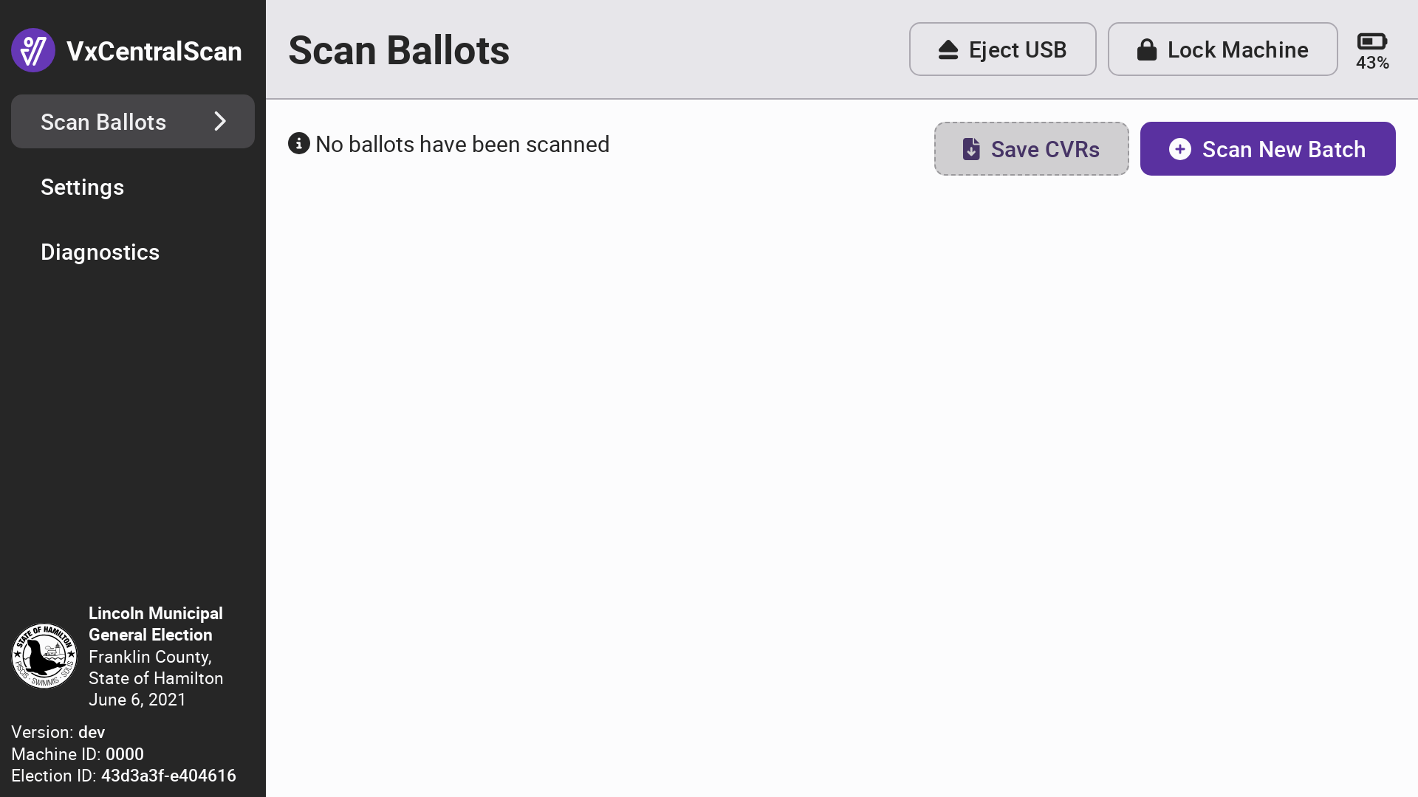This screenshot has height=797, width=1418.
Task: Click the eject icon on Eject USB
Action: click(x=948, y=50)
